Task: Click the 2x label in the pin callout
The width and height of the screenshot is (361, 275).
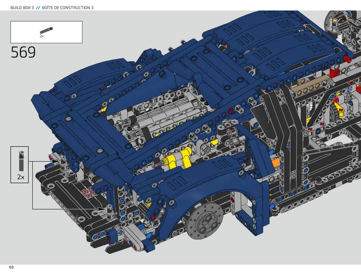Action: coord(21,177)
